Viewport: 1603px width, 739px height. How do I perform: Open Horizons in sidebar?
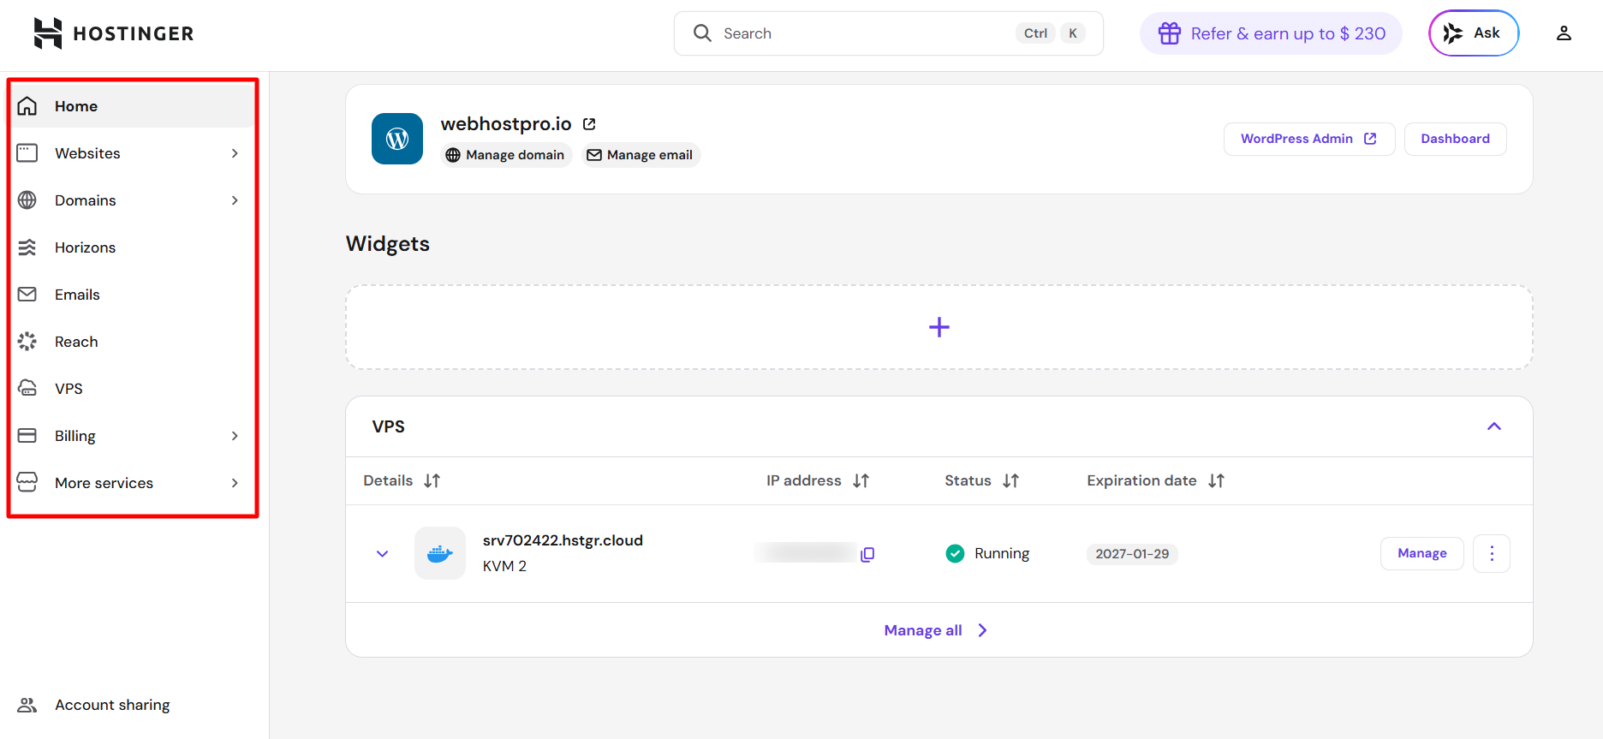pyautogui.click(x=134, y=247)
